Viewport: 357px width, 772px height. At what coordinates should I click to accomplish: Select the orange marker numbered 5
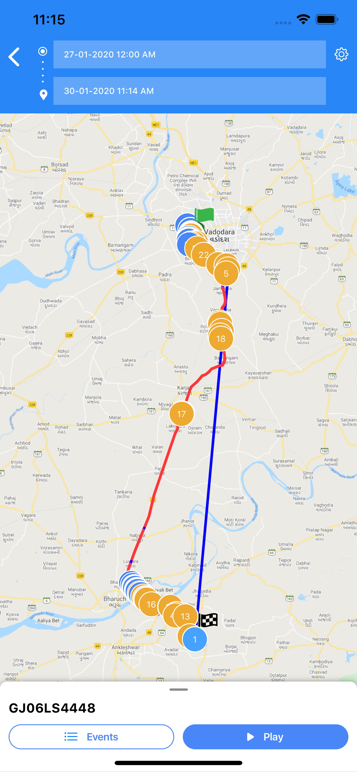[226, 273]
